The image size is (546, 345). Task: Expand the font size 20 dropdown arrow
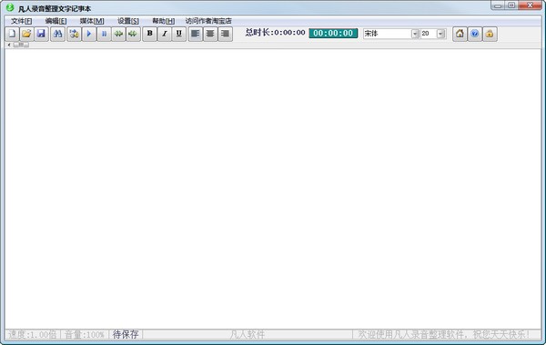click(x=440, y=34)
